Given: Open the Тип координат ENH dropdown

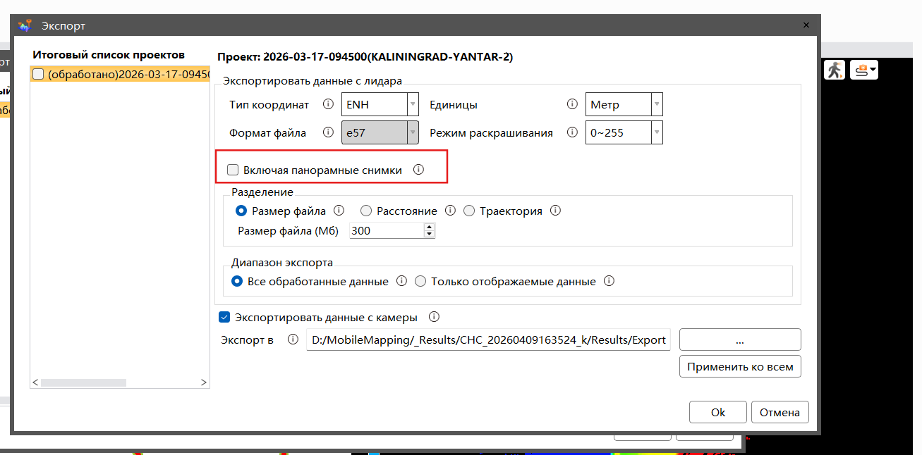Looking at the screenshot, I should (x=380, y=104).
